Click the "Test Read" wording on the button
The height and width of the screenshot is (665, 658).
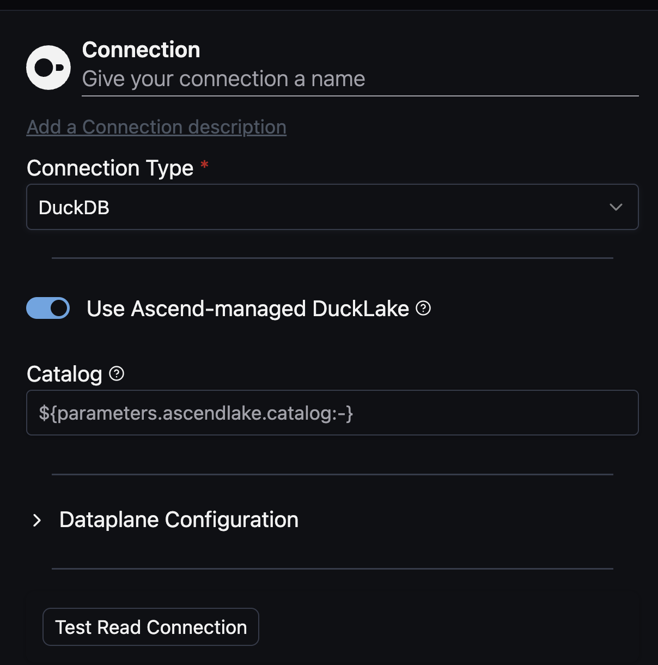coord(98,627)
